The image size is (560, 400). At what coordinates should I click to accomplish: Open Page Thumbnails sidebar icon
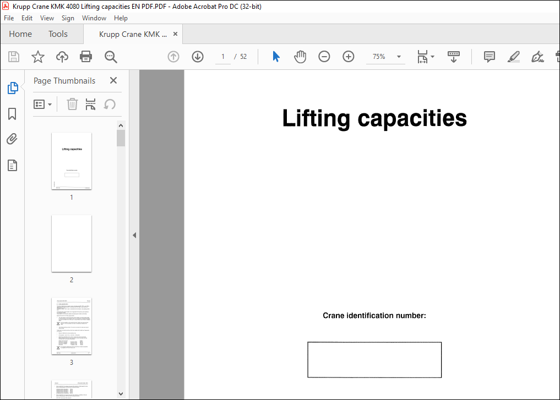point(13,88)
